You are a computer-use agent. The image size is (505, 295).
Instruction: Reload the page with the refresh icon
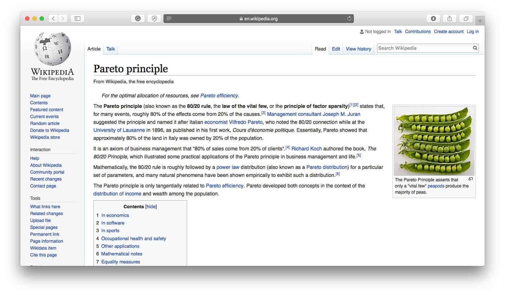pos(350,19)
